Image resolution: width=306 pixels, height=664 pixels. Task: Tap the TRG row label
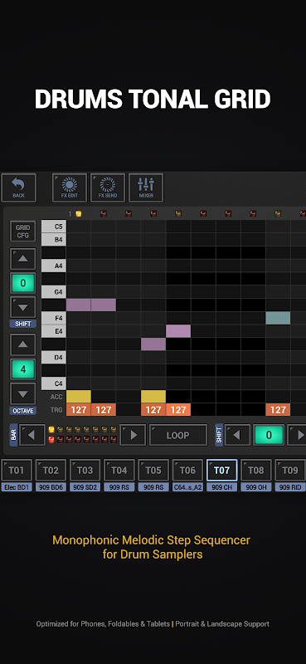[56, 410]
